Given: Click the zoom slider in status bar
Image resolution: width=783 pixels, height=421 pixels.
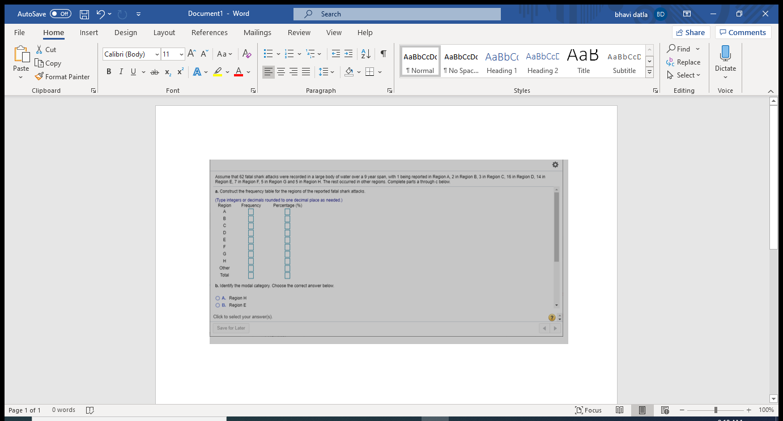Looking at the screenshot, I should point(716,410).
